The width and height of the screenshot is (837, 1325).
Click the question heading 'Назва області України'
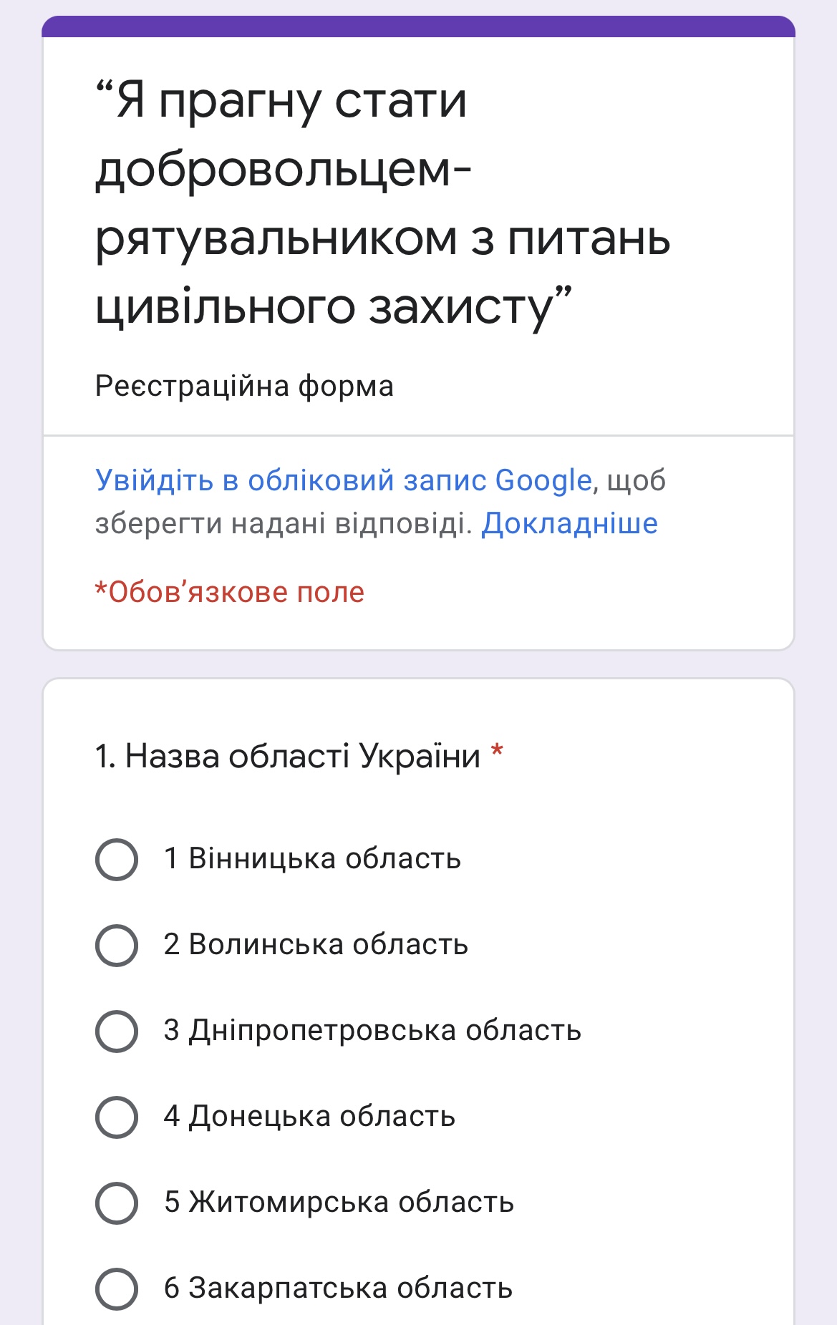288,756
